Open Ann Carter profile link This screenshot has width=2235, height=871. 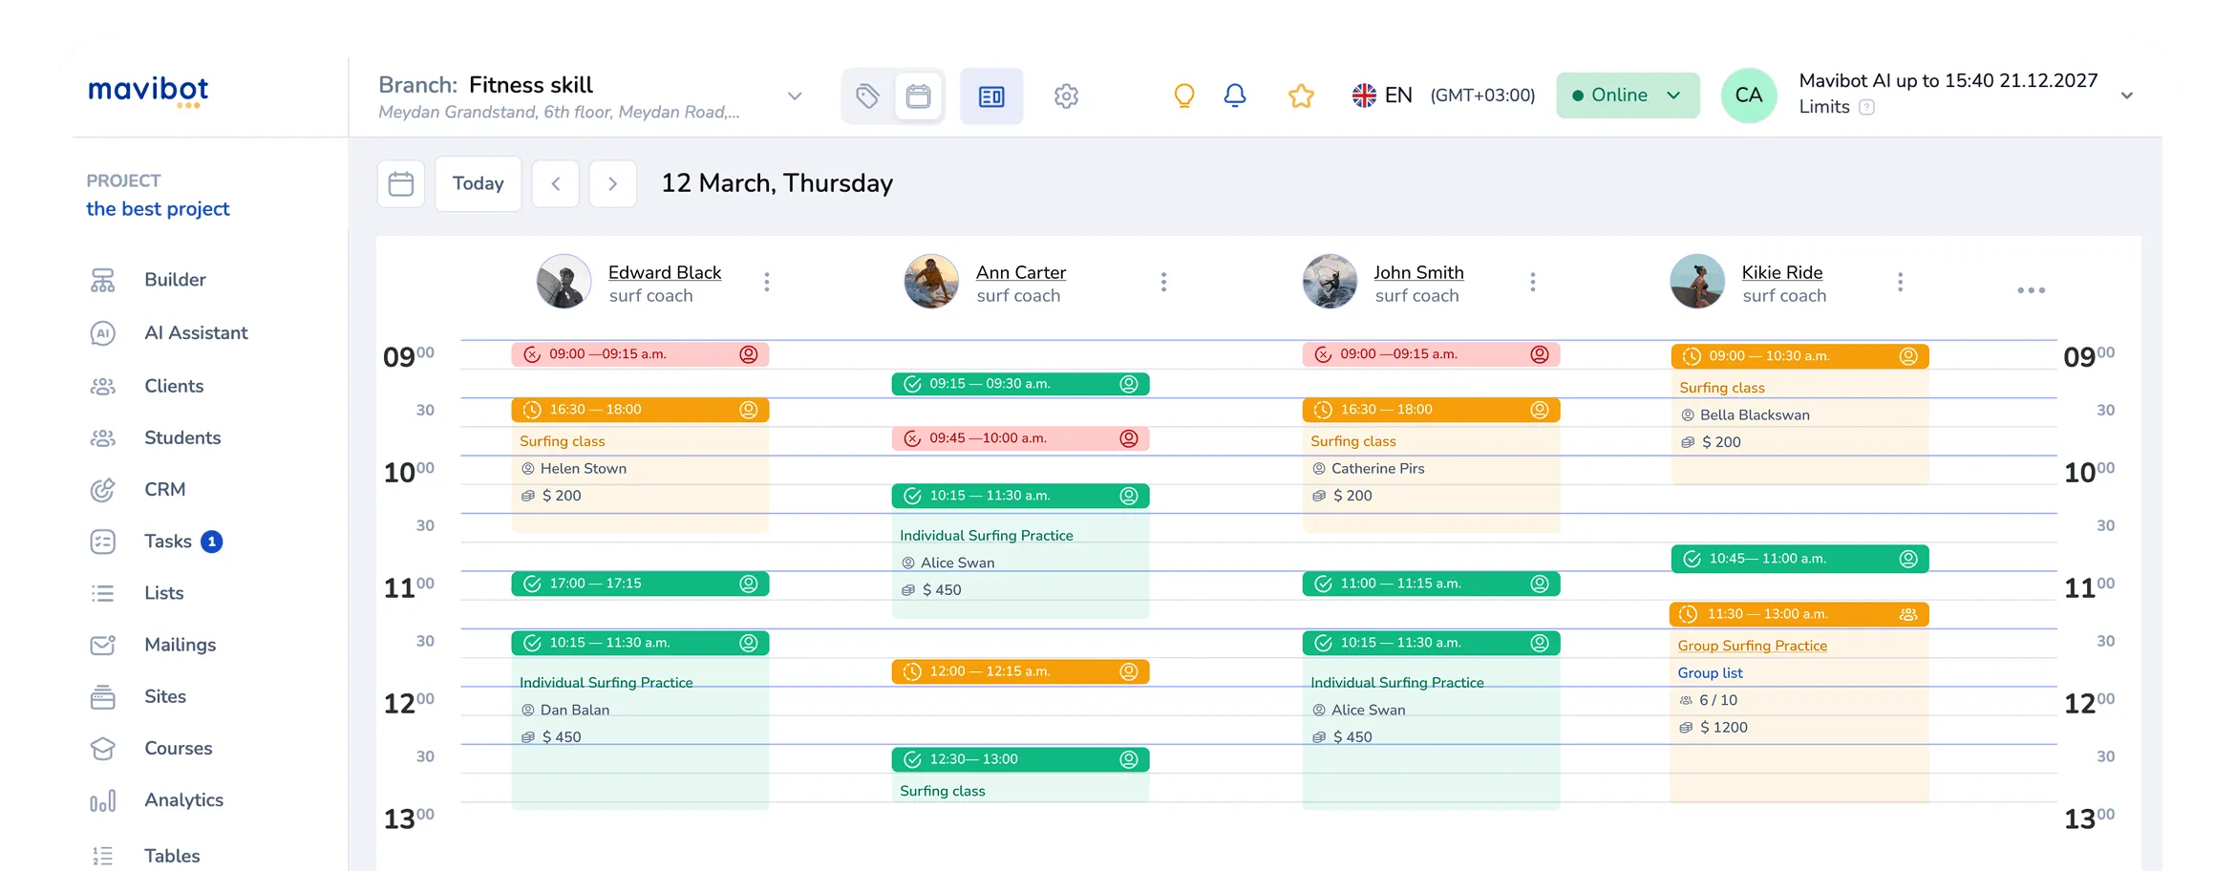coord(1021,272)
